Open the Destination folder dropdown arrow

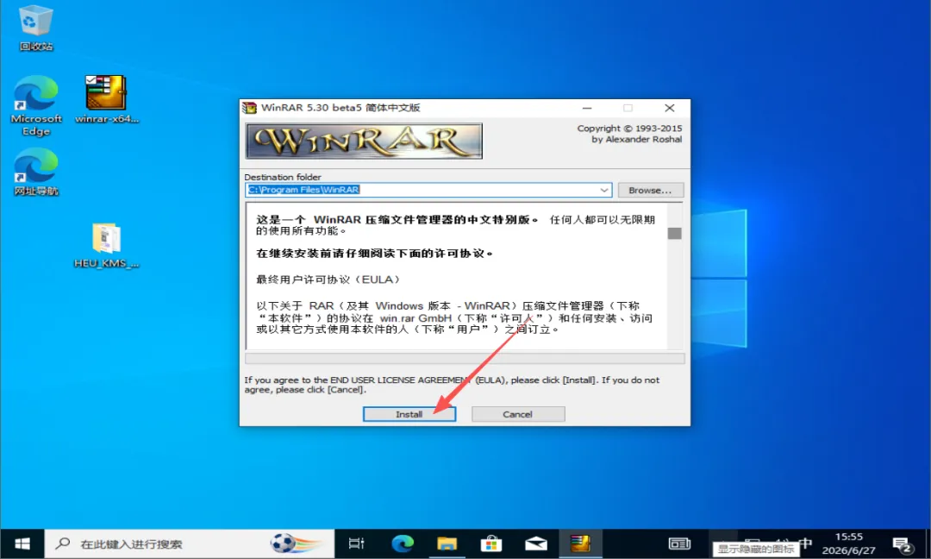tap(603, 190)
